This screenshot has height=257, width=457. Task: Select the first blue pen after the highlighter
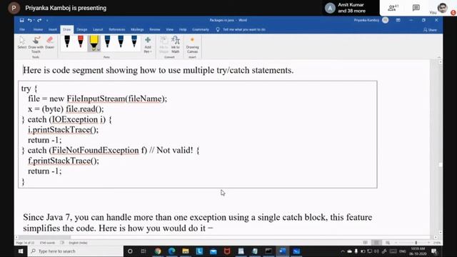tap(107, 42)
